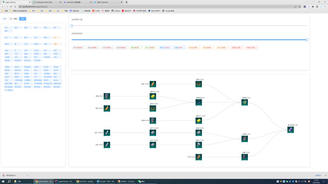
Task: Open the downloads bar file options chevron
Action: click(x=27, y=175)
